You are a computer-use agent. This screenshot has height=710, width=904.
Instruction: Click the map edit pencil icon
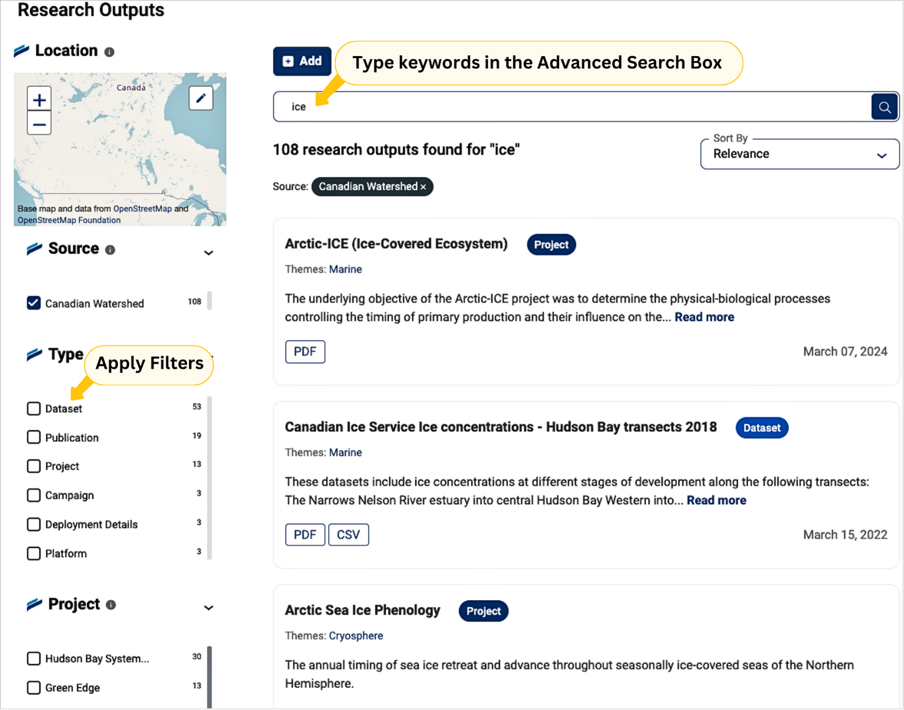(201, 98)
